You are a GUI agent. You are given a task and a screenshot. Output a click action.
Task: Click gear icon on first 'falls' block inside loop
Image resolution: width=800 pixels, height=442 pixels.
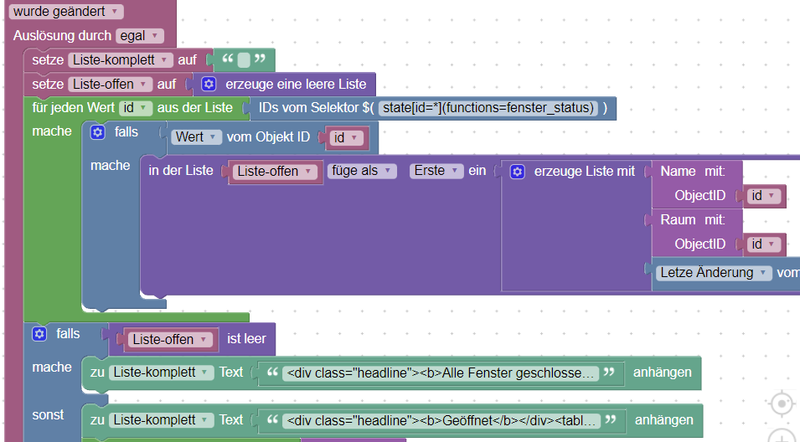coord(97,132)
